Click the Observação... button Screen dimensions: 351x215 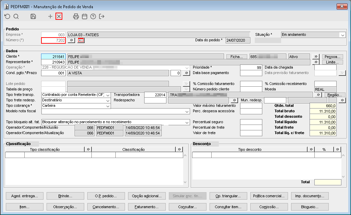[x=65, y=207]
